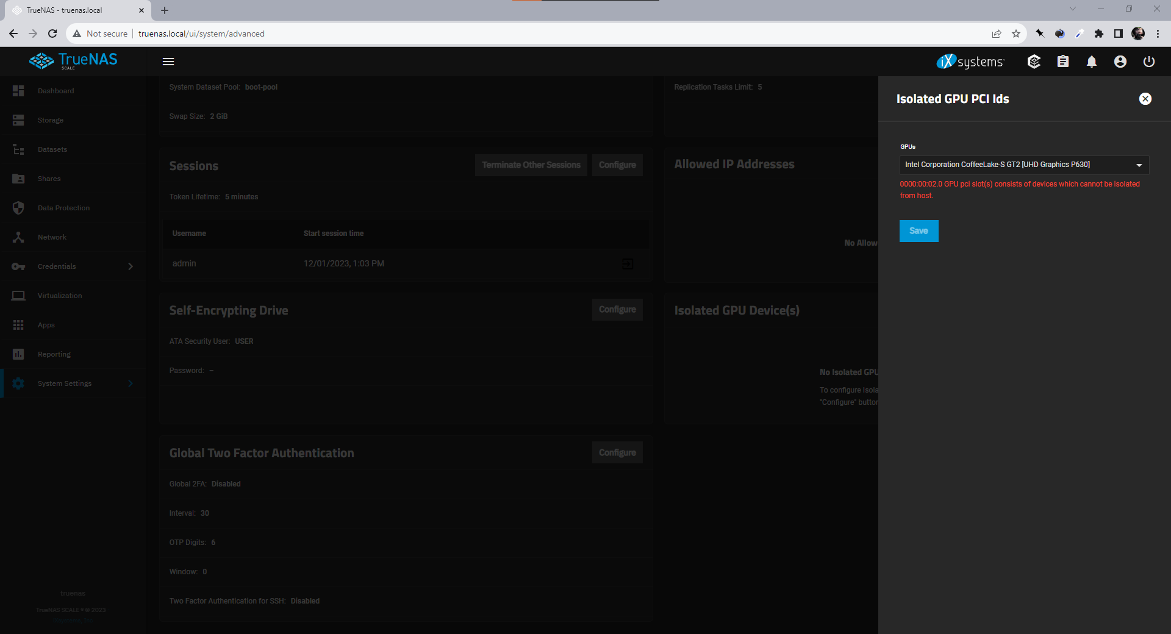Open the Storage sidebar item
Image resolution: width=1171 pixels, height=634 pixels.
[x=50, y=120]
